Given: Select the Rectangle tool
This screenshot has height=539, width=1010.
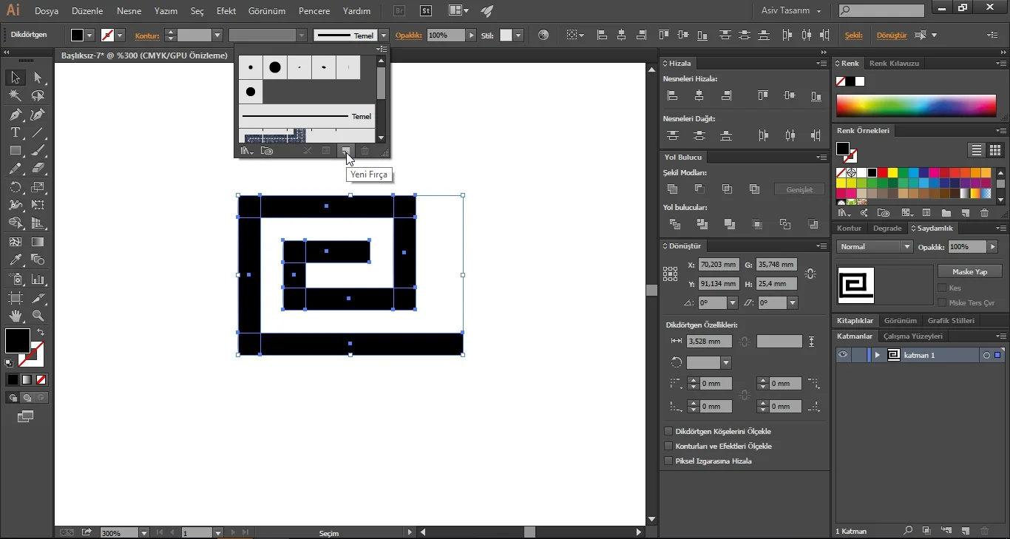Looking at the screenshot, I should (15, 151).
